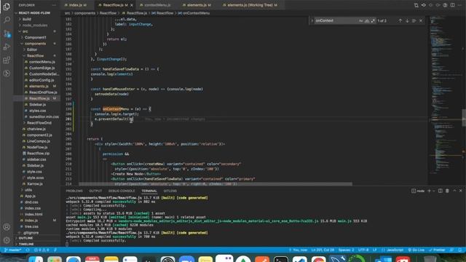
Task: Add a new terminal with plus icon
Action: (429, 191)
